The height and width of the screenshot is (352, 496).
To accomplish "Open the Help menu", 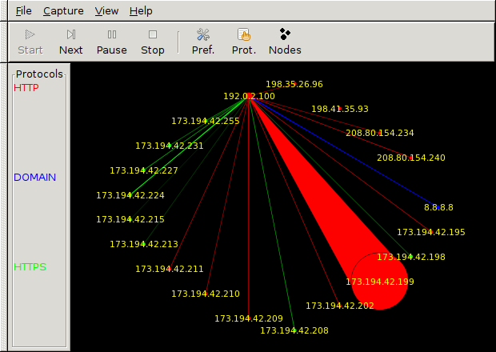I will (x=141, y=11).
